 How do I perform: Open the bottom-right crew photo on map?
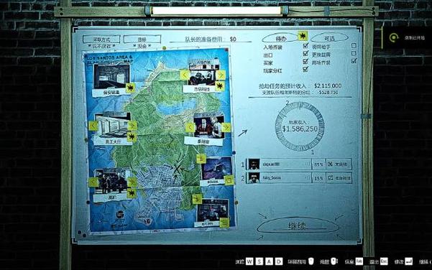pyautogui.click(x=213, y=210)
